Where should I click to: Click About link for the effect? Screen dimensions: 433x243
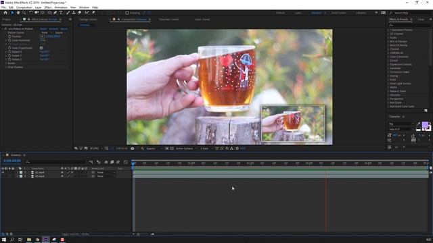pyautogui.click(x=64, y=28)
